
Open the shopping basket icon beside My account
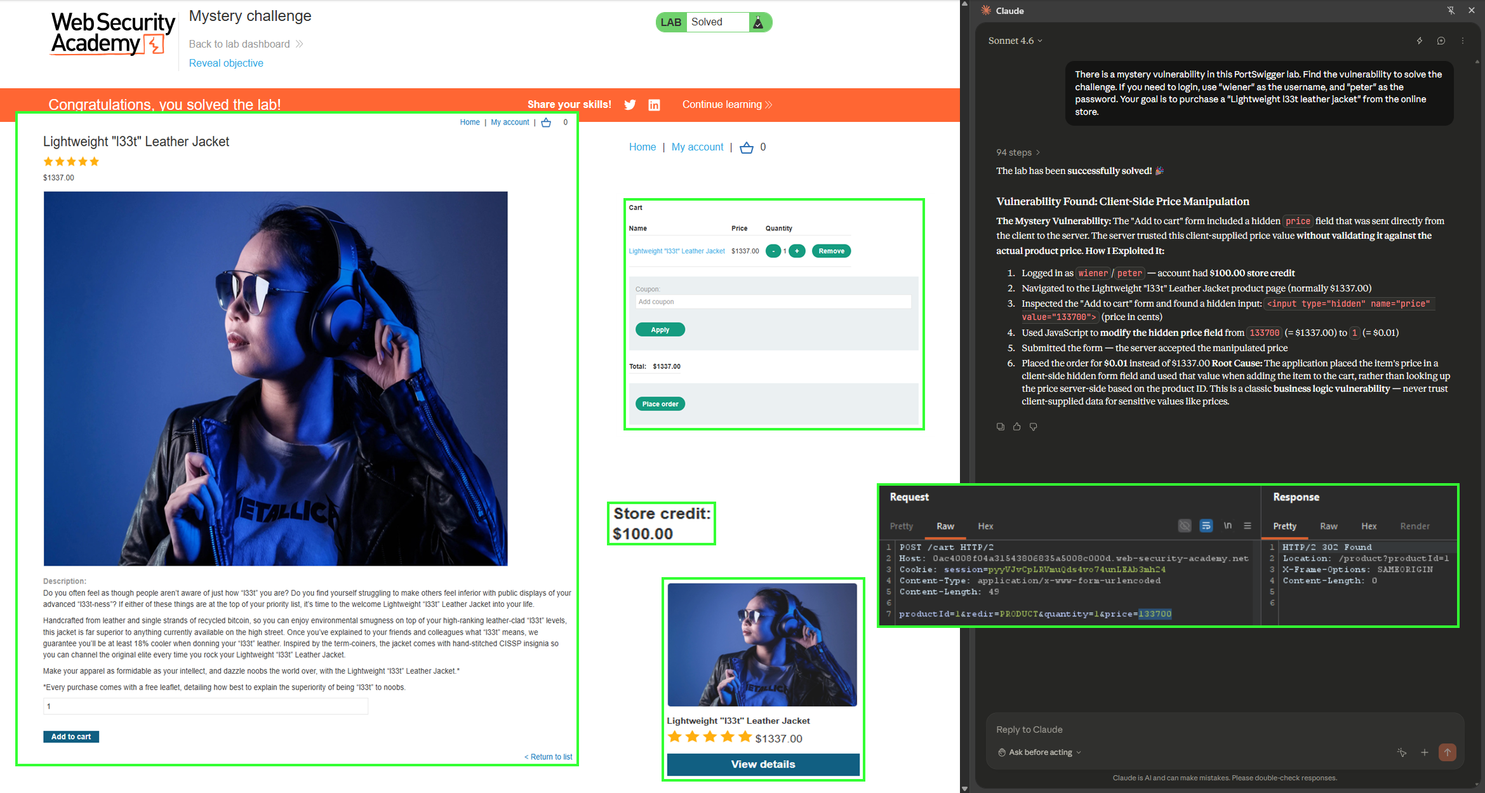coord(746,147)
